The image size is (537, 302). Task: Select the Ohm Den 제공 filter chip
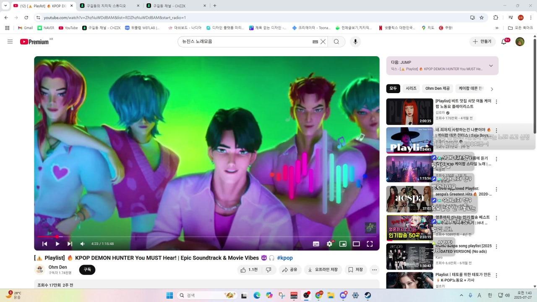(x=437, y=89)
